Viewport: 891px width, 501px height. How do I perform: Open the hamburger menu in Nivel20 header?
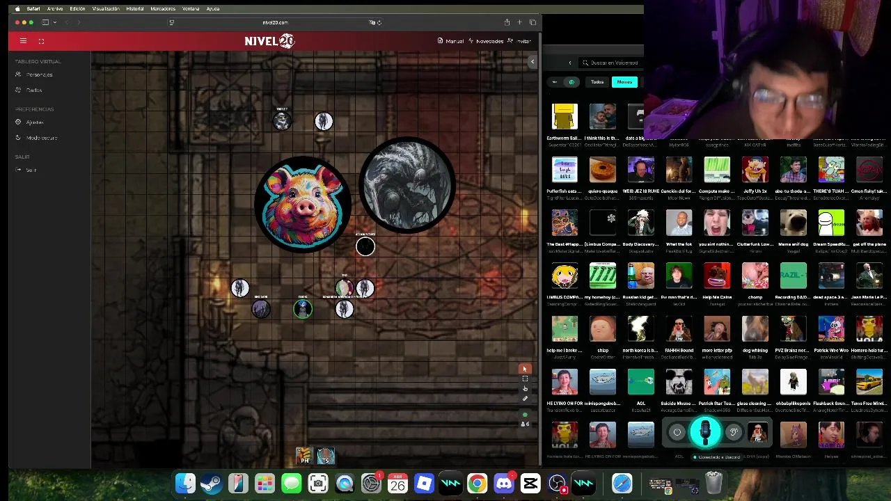[23, 41]
